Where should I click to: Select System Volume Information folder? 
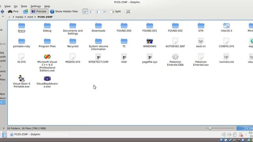coord(98,45)
